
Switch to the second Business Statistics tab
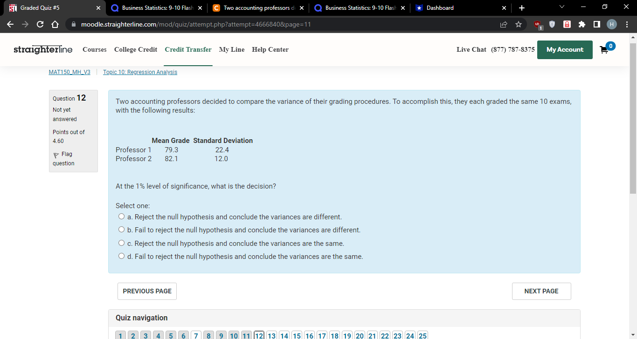[x=360, y=8]
